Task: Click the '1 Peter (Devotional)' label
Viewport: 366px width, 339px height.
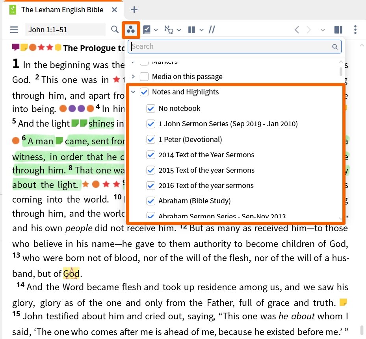Action: (190, 139)
